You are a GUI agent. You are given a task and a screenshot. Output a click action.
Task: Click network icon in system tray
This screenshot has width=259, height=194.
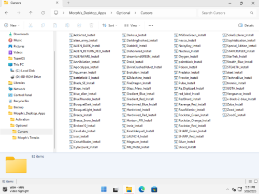(240, 189)
